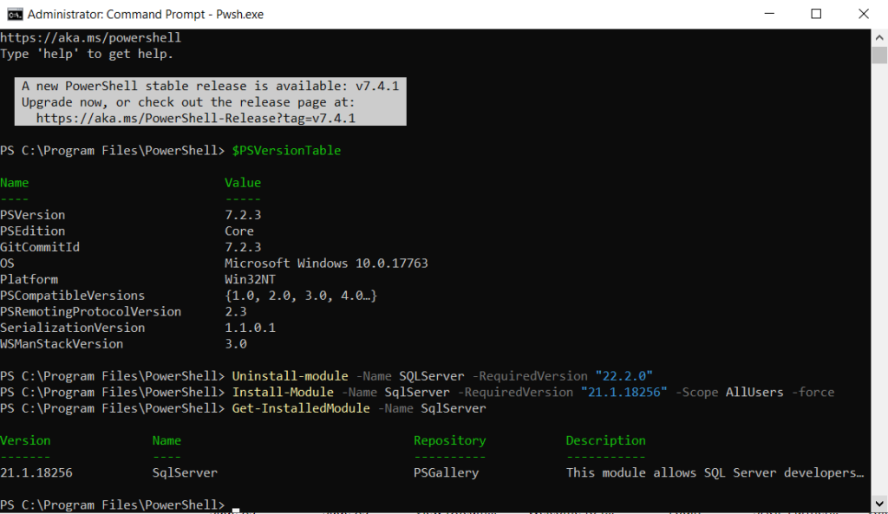Maximize the Command Prompt window

click(816, 15)
